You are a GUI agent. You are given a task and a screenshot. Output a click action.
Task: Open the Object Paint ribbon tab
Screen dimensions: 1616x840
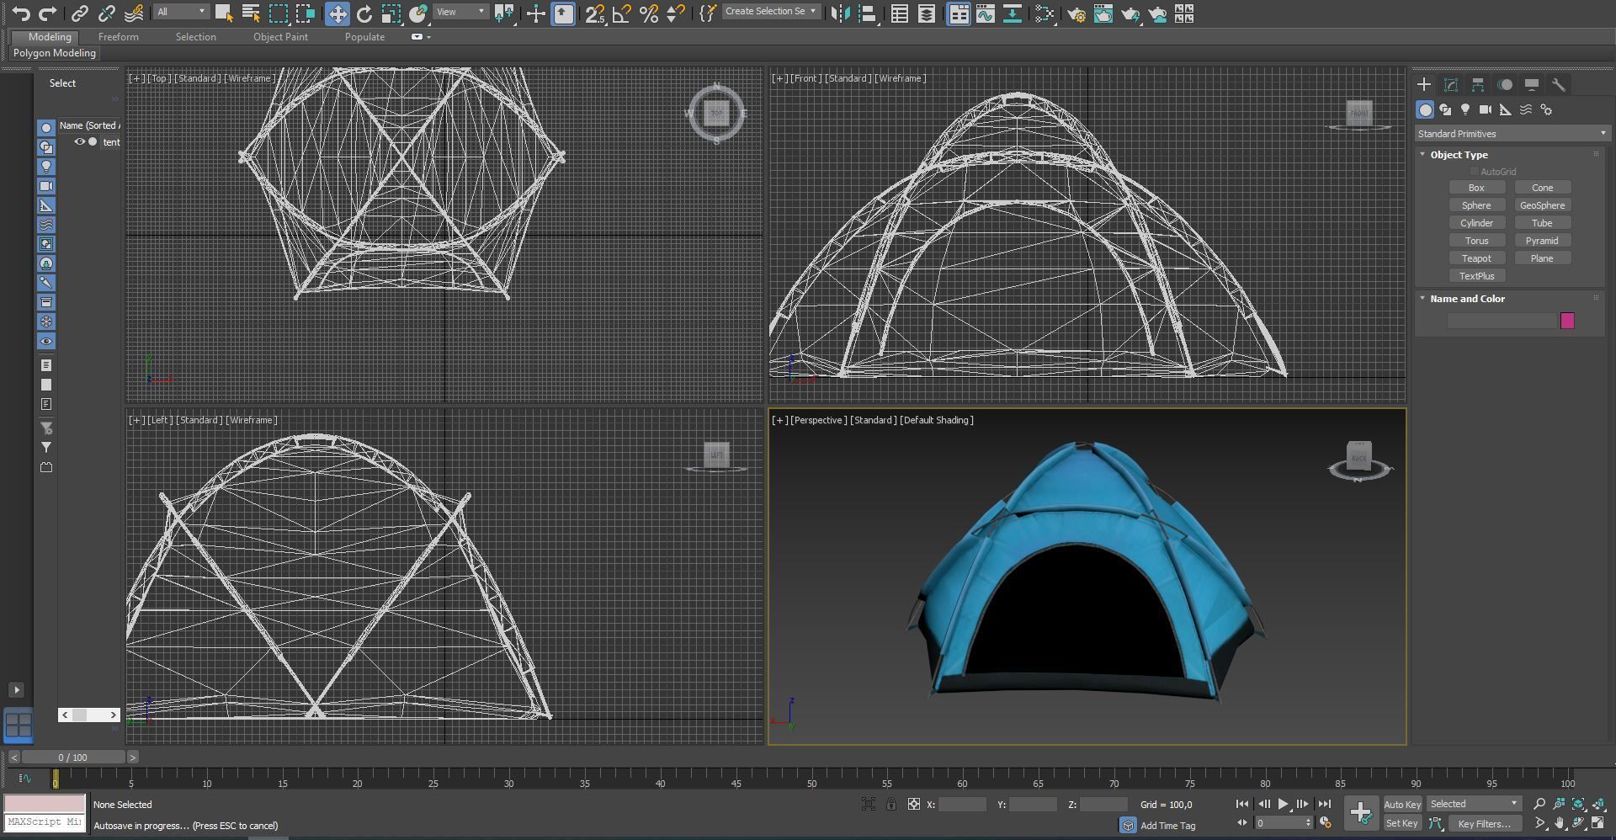(280, 37)
